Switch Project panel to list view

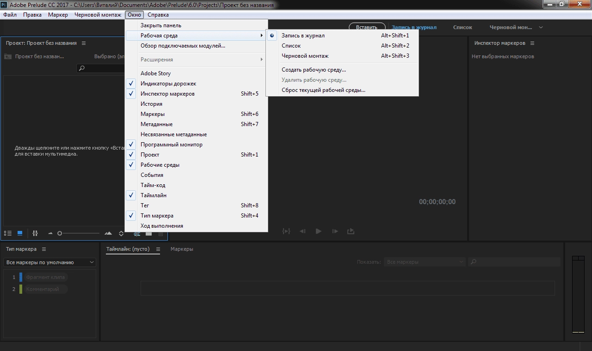click(8, 233)
